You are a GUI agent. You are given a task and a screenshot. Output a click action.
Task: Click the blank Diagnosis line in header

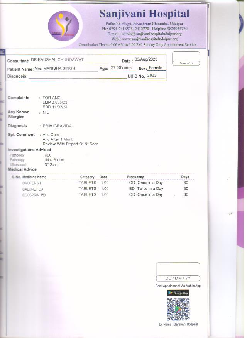[77, 76]
